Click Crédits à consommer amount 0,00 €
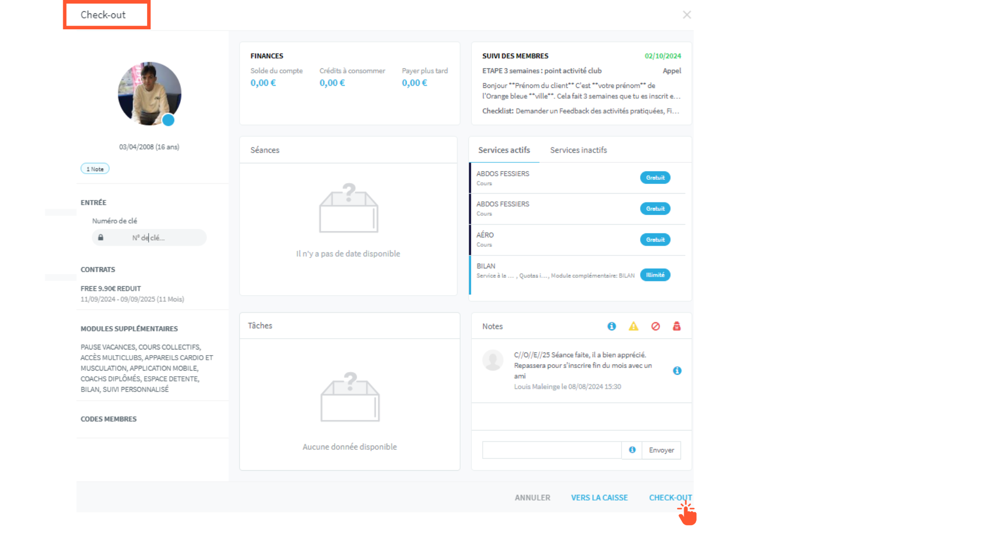Image resolution: width=987 pixels, height=555 pixels. [x=332, y=83]
